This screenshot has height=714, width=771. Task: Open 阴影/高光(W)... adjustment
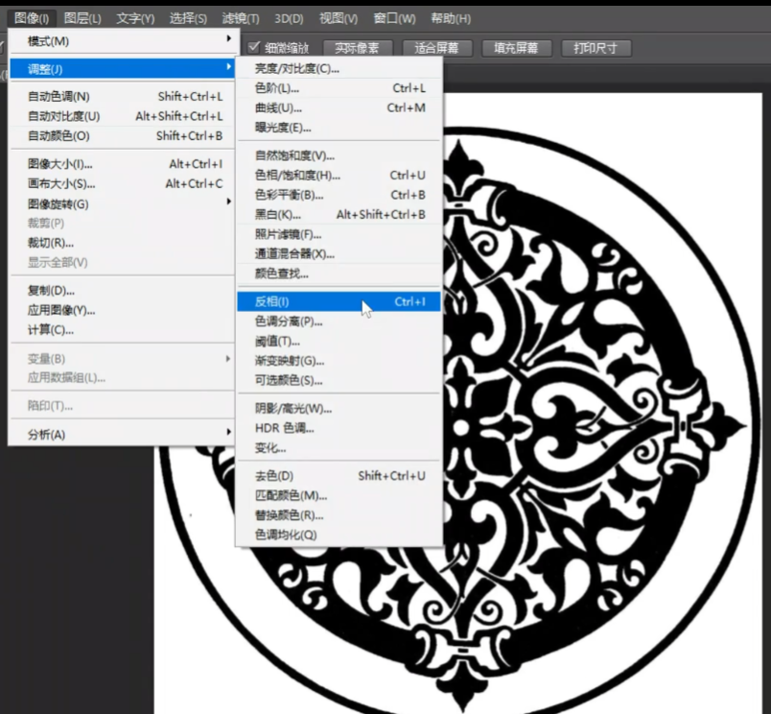point(339,409)
